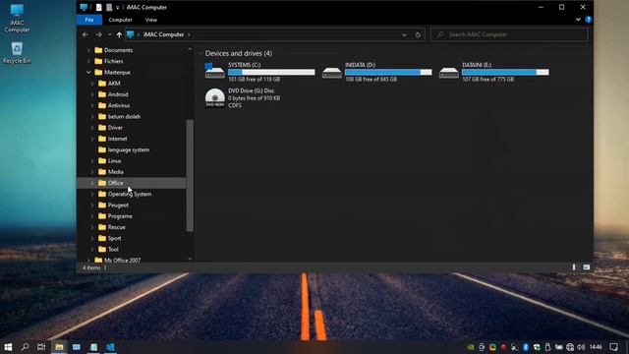Go back with the Back arrow
Screen dimensions: 629x354
pyautogui.click(x=86, y=34)
